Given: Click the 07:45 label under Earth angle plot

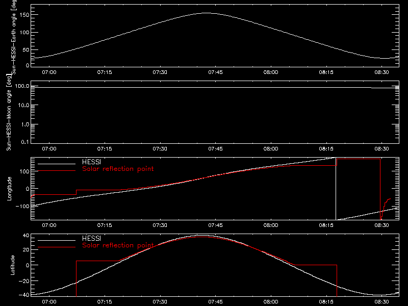Looking at the screenshot, I should pyautogui.click(x=215, y=72).
